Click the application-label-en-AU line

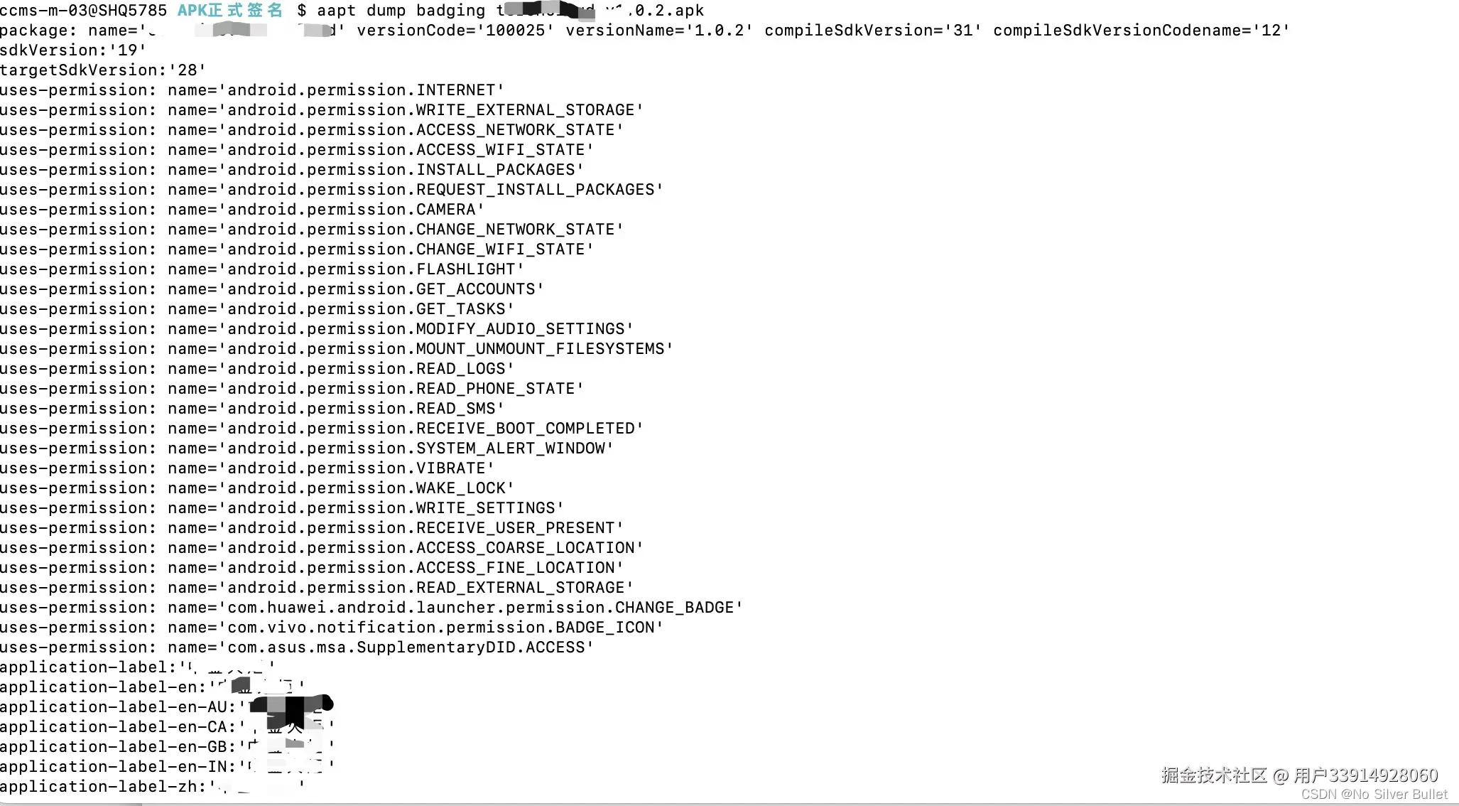coord(167,707)
